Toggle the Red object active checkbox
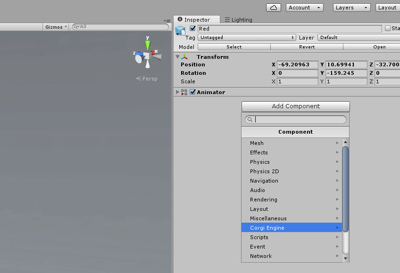 pos(192,28)
